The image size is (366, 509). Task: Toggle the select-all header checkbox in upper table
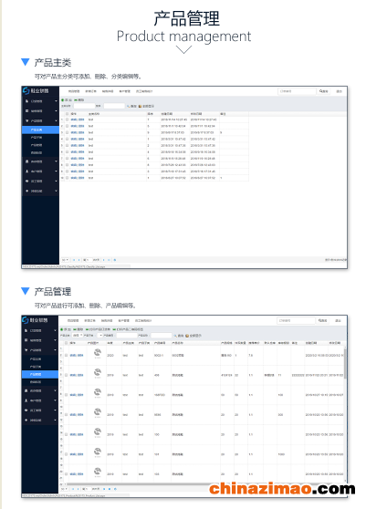(68, 114)
